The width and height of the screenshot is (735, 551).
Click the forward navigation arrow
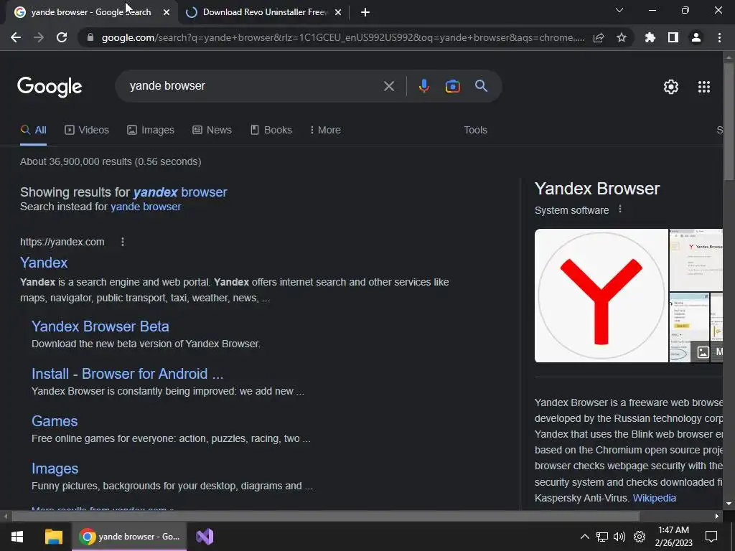(39, 37)
